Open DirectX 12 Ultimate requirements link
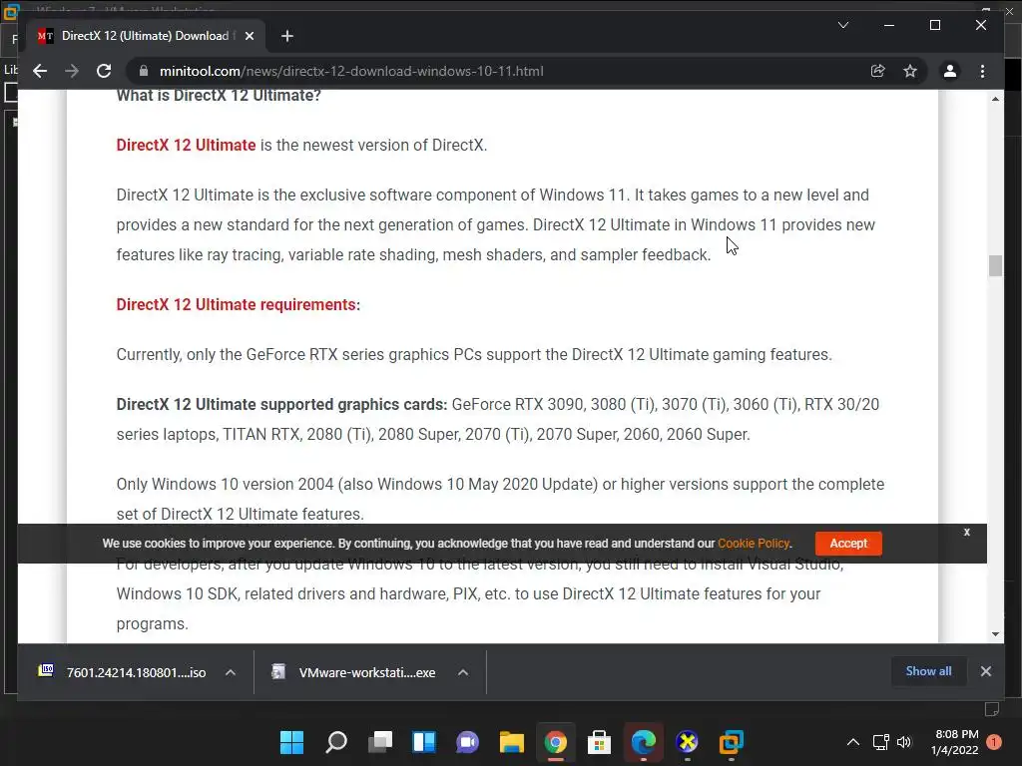 (x=236, y=304)
